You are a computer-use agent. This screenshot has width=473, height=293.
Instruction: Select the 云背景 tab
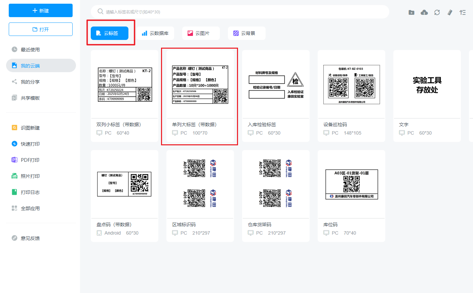point(246,33)
